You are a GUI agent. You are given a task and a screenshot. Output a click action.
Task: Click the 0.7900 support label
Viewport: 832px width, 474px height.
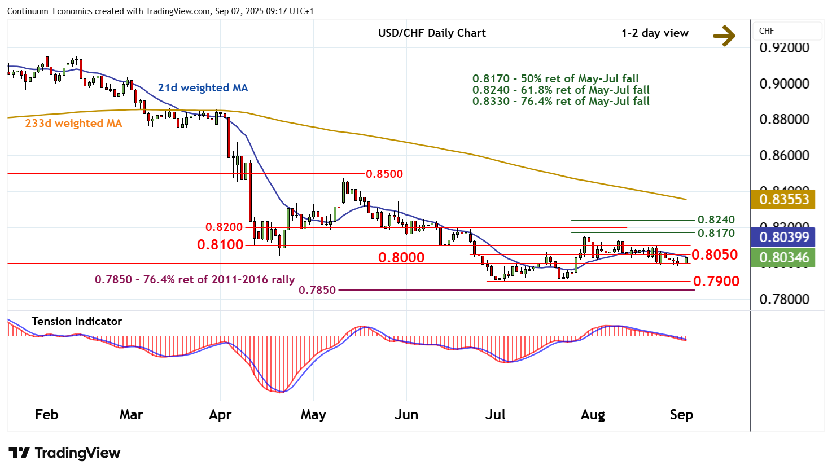716,281
